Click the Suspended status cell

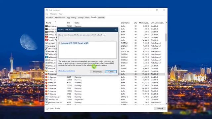point(79,99)
